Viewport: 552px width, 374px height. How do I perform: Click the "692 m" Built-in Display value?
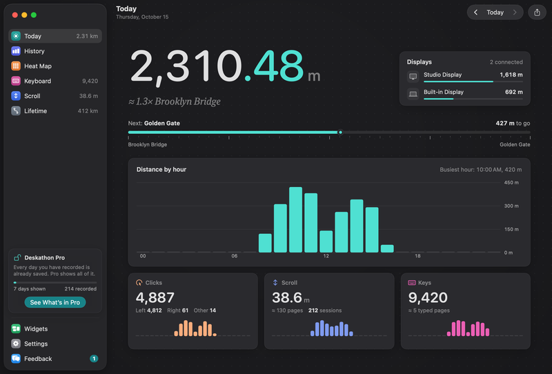tap(514, 92)
